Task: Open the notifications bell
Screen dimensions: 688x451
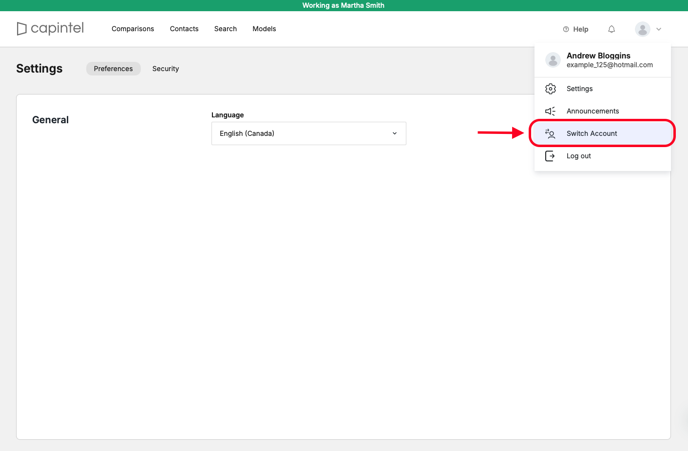Action: click(x=612, y=29)
